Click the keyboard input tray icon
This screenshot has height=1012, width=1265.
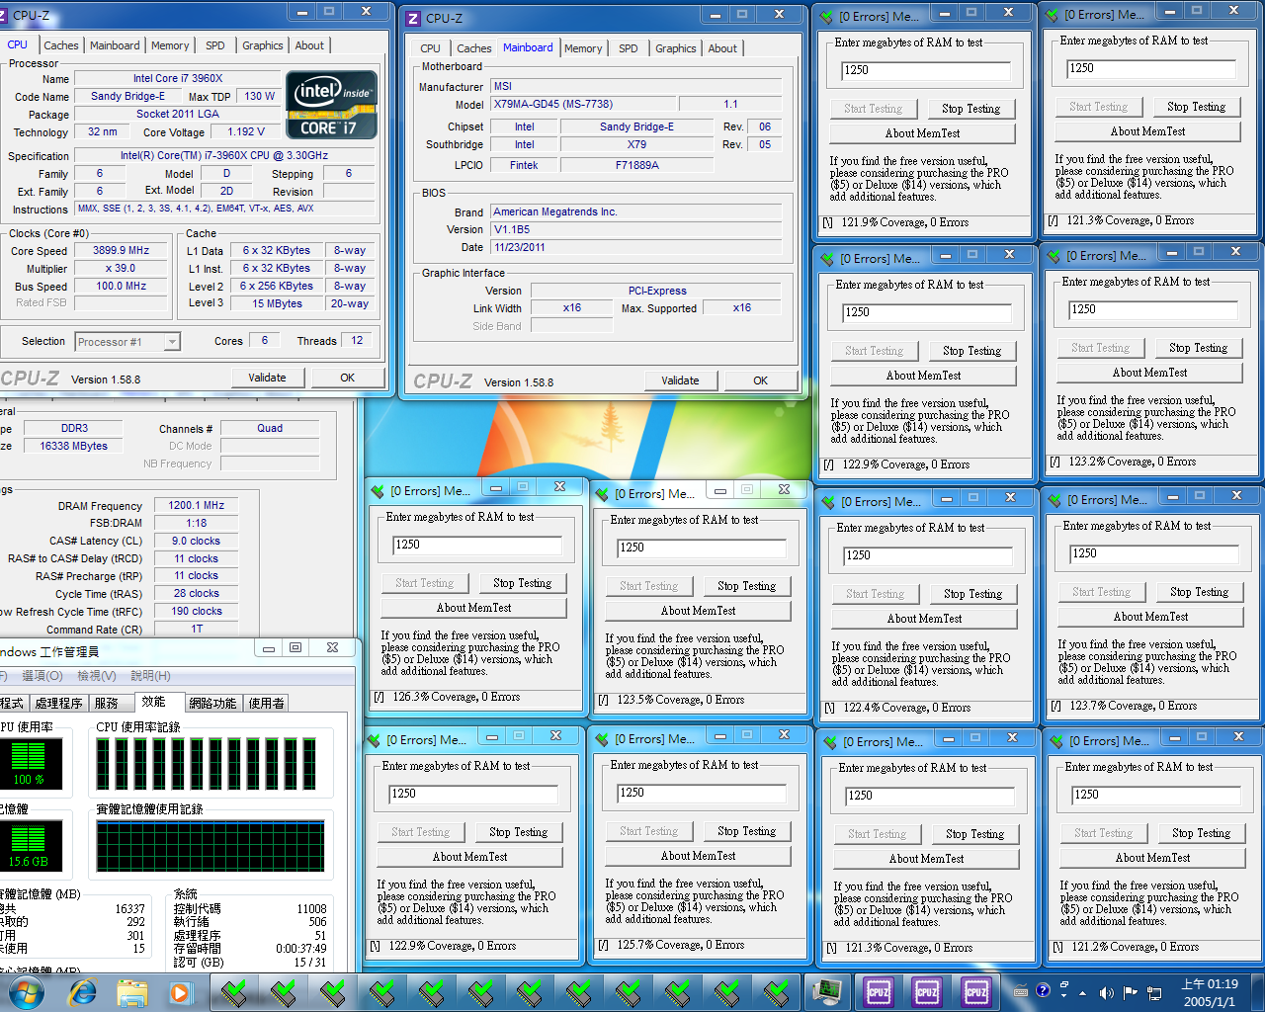[1021, 991]
